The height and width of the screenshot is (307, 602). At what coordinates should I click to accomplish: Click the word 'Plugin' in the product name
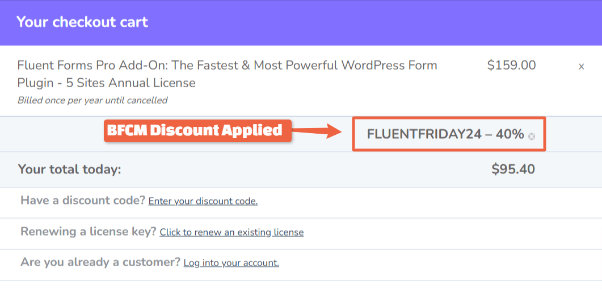[36, 83]
